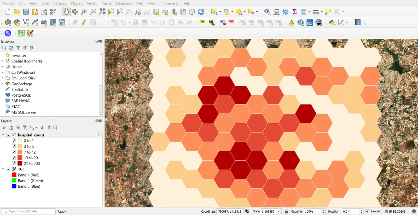This screenshot has width=418, height=215.
Task: Open the Layer Styling panel brush icon
Action: [x=4, y=128]
